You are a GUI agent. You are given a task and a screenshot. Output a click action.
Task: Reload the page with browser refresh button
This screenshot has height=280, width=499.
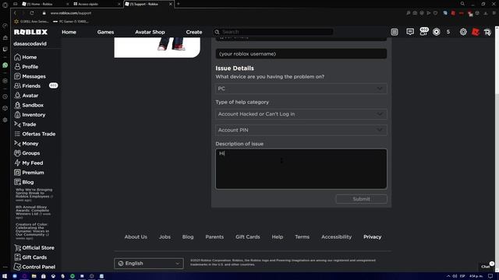[x=32, y=13]
